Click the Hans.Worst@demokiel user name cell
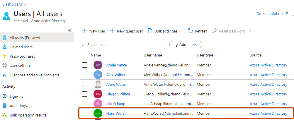This screenshot has width=294, height=120. 168,114
